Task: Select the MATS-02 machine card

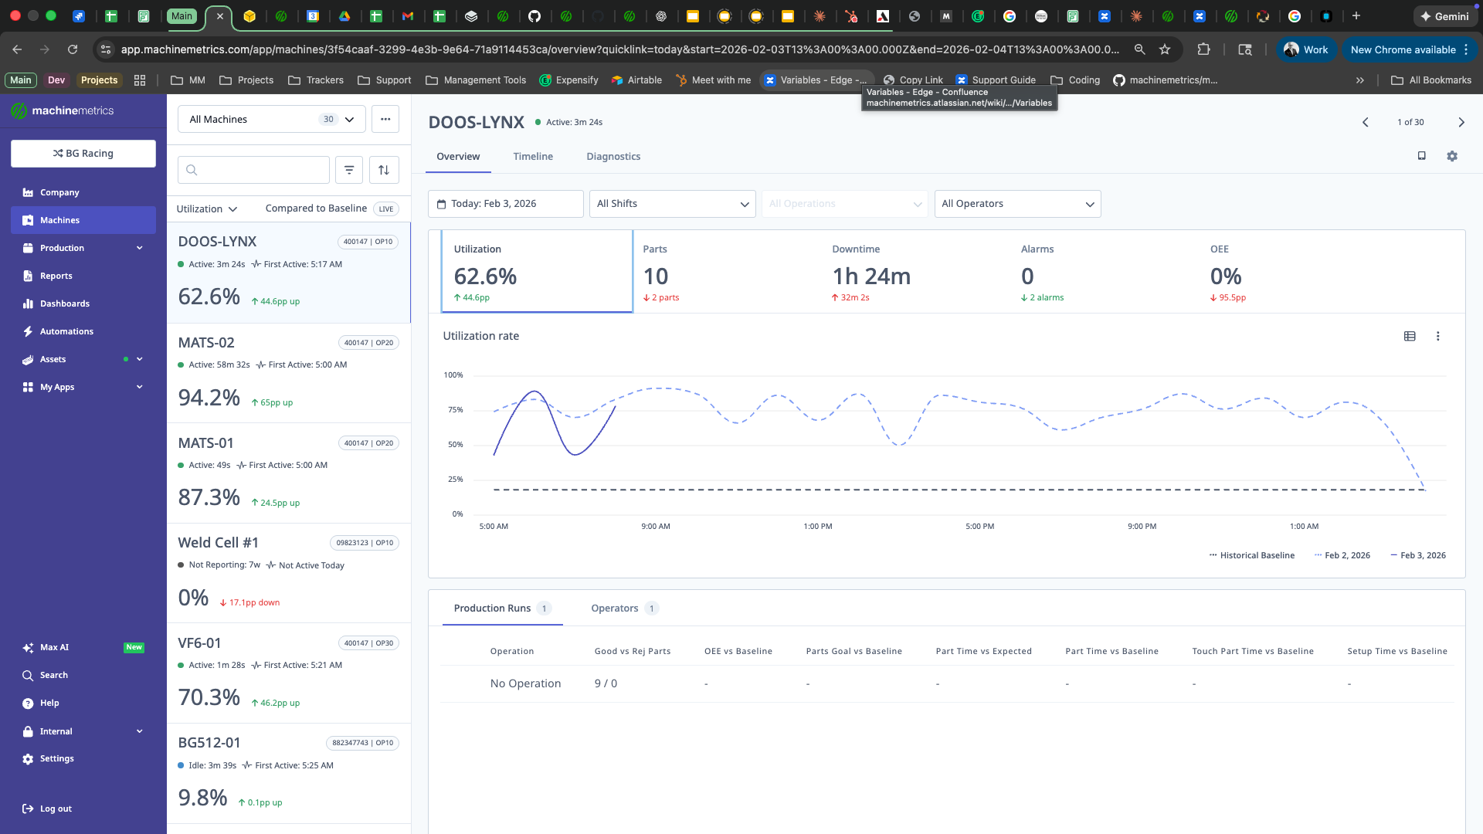Action: tap(288, 373)
